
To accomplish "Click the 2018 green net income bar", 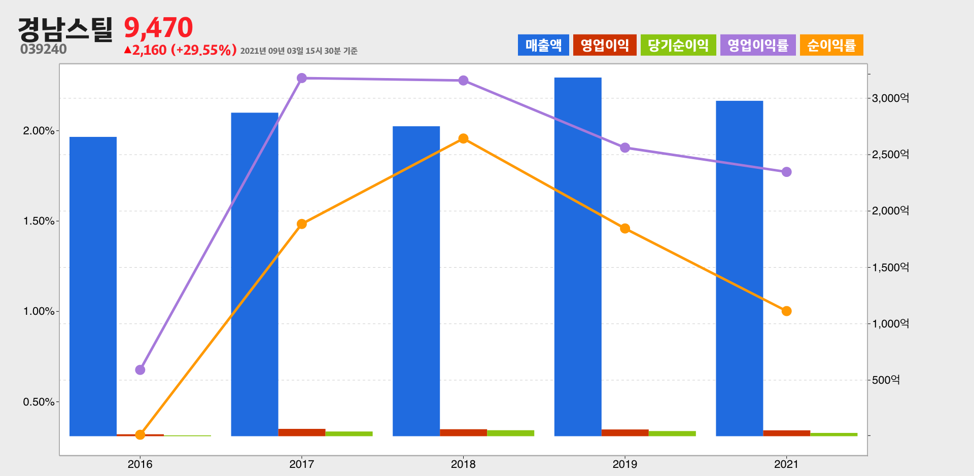I will [x=510, y=433].
